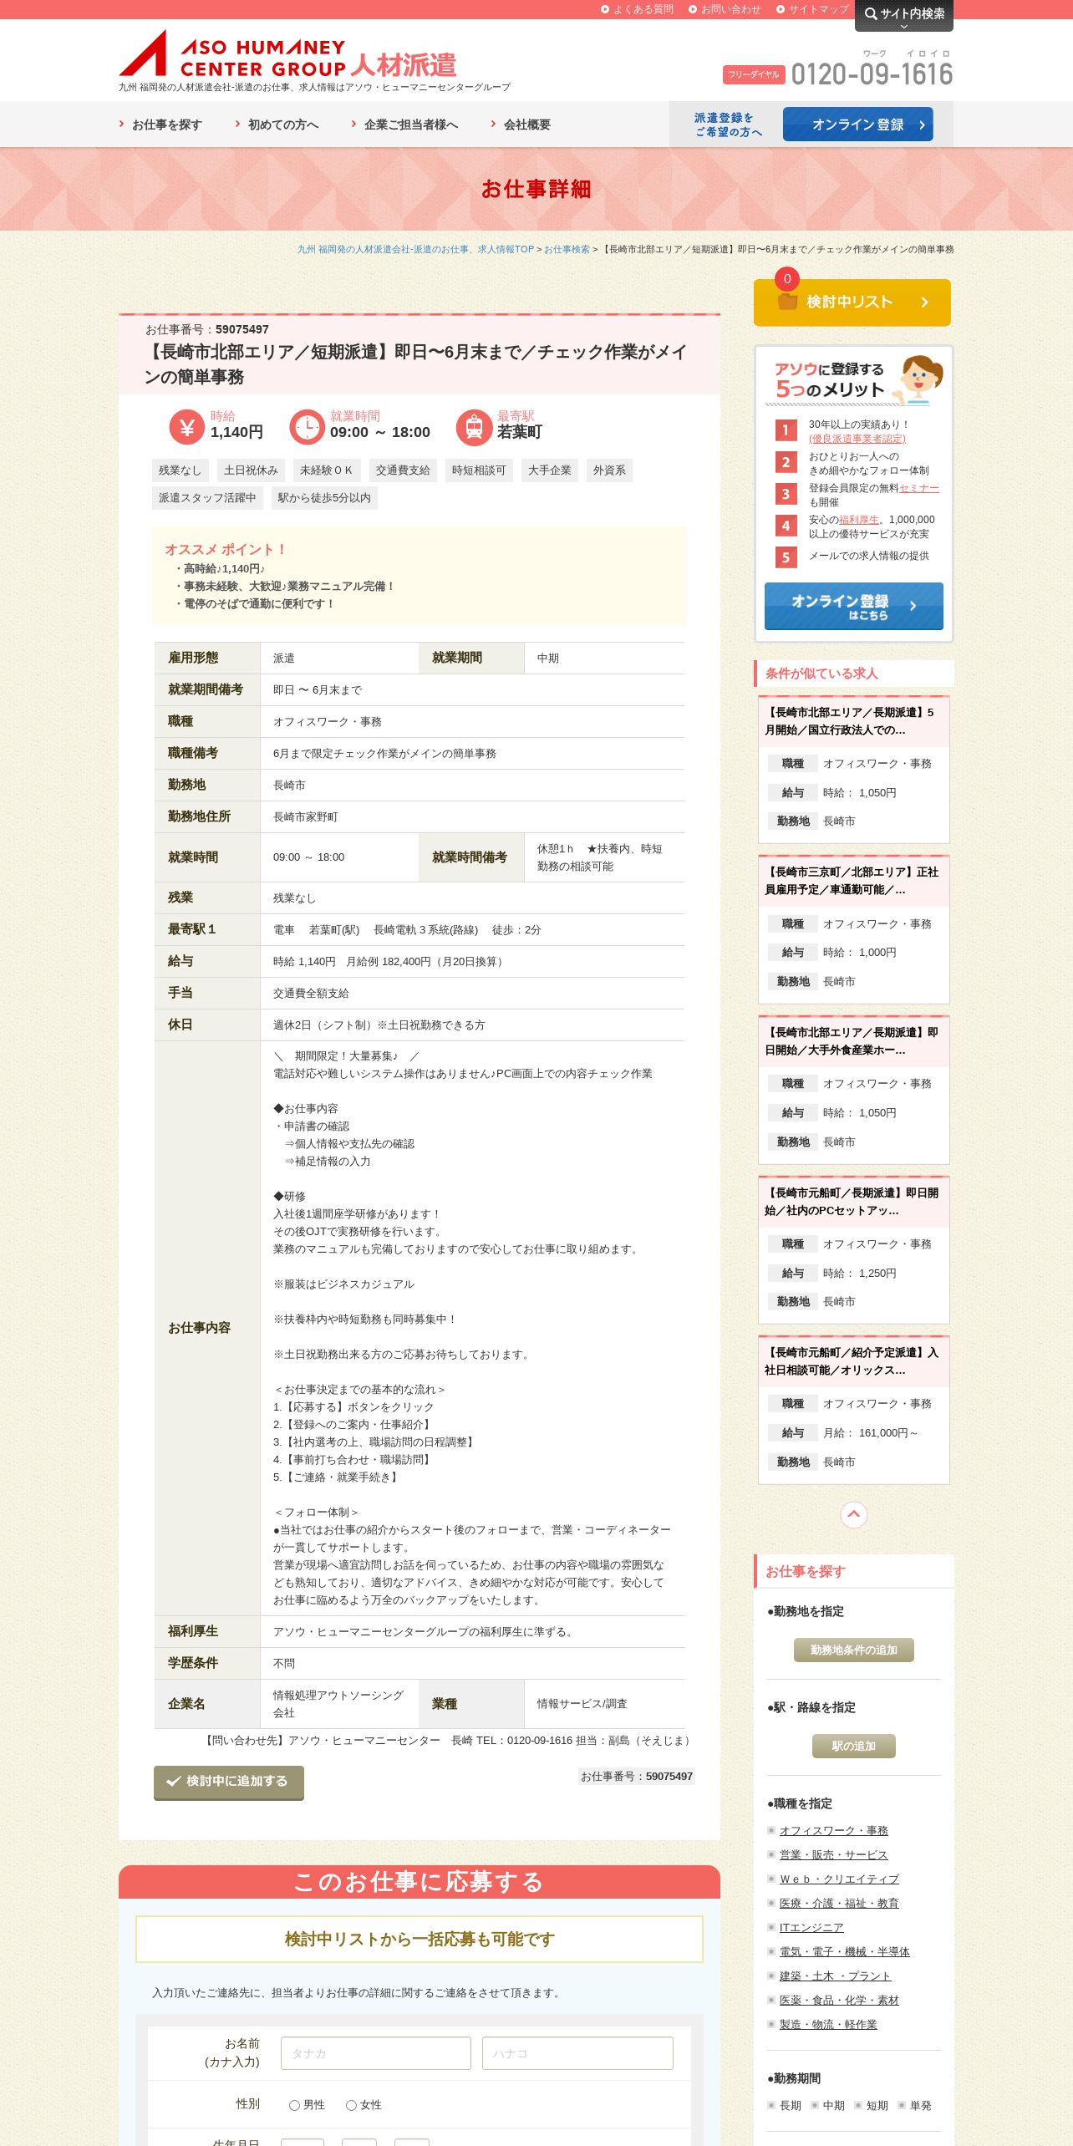Filter by 医薬・食品・化学・素材 job type

(x=839, y=2001)
